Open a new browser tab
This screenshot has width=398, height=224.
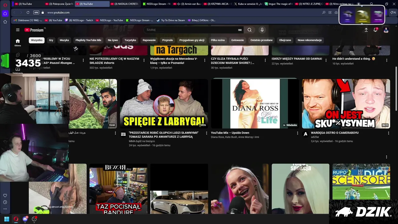coord(359,4)
